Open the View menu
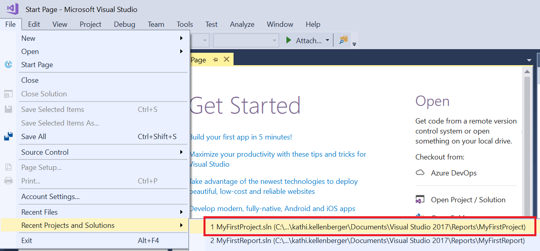The image size is (540, 251). pos(60,24)
